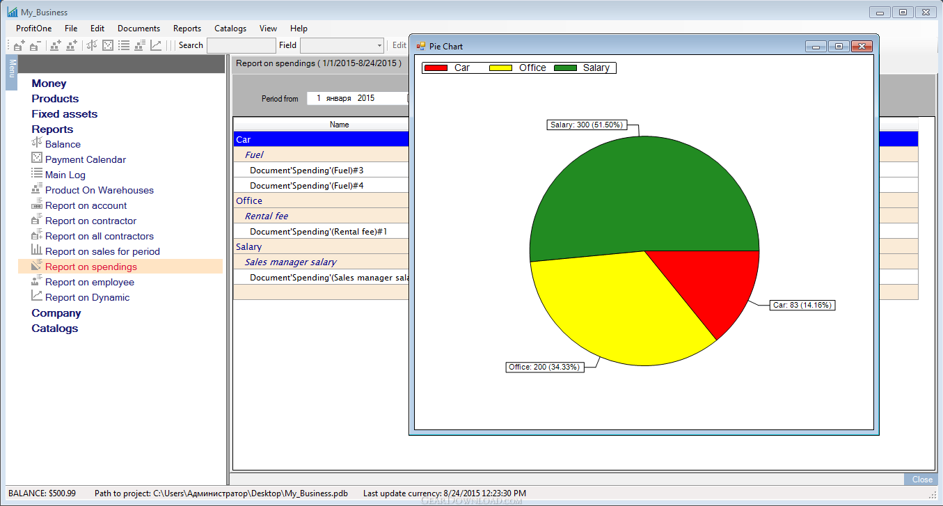
Task: Select Document'Spending'(Rental fee)#1 row
Action: [x=321, y=231]
